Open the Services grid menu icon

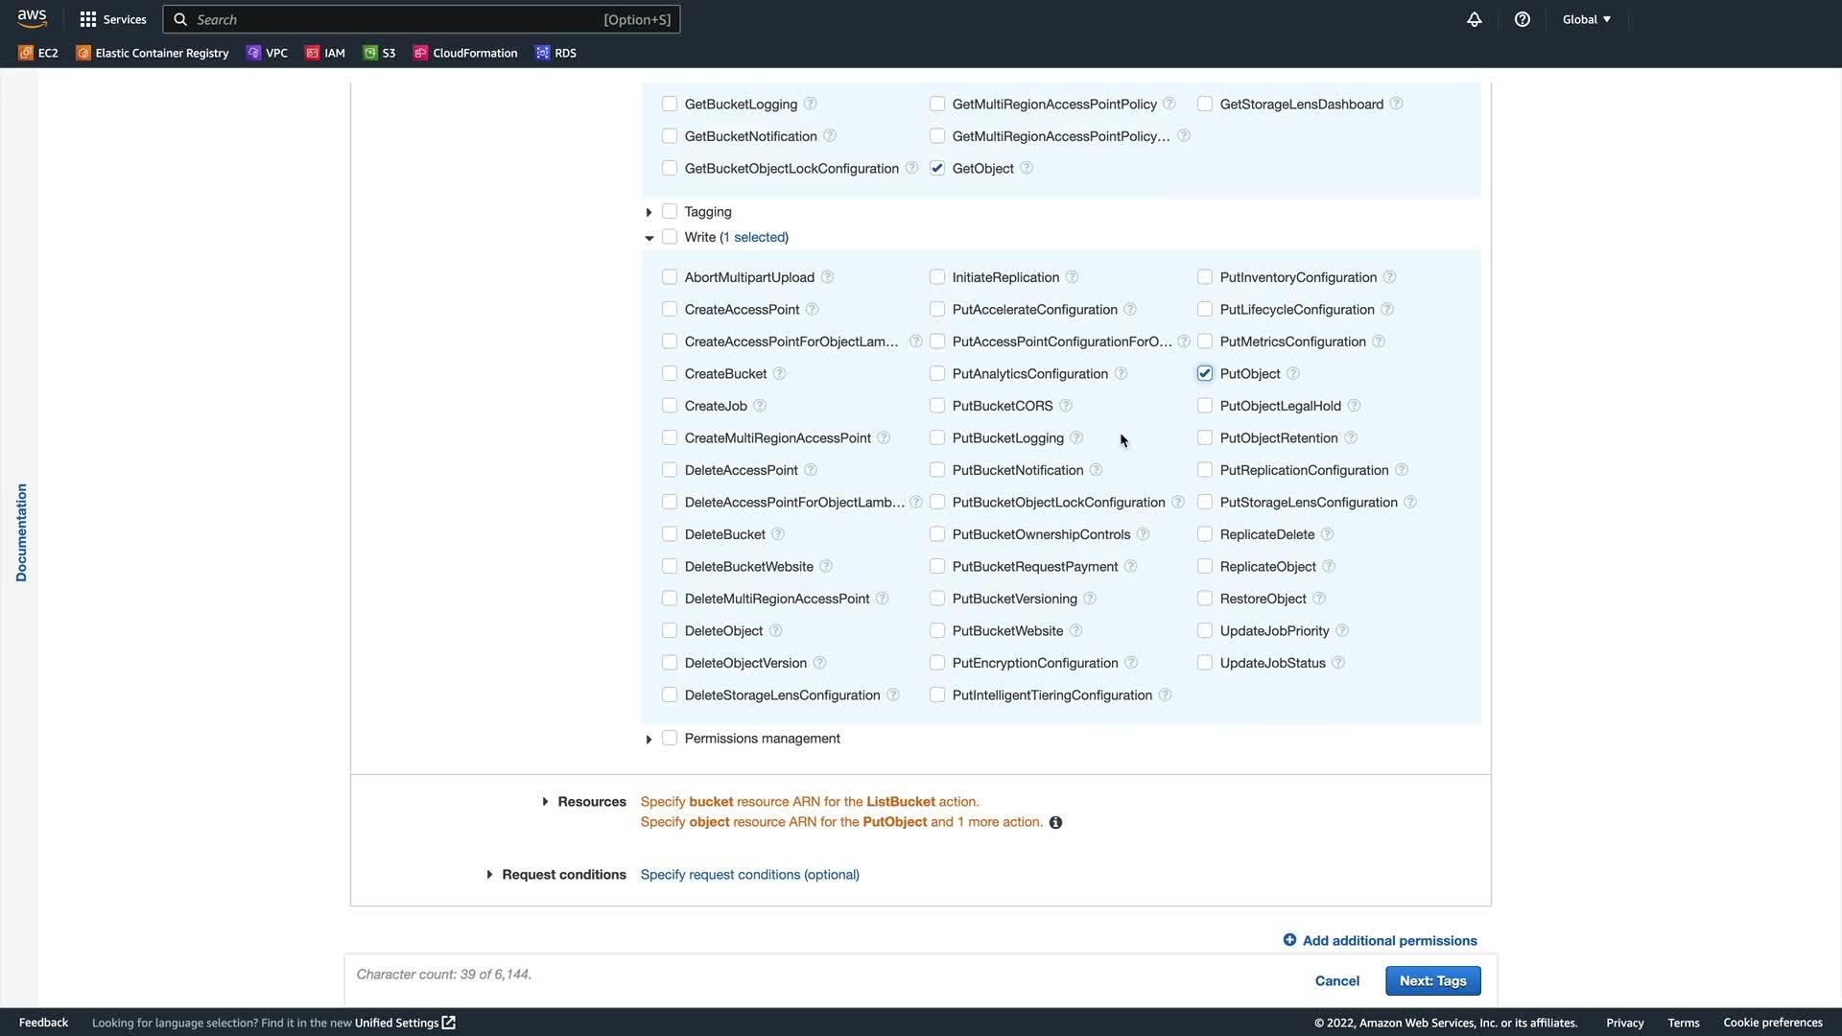pos(88,19)
